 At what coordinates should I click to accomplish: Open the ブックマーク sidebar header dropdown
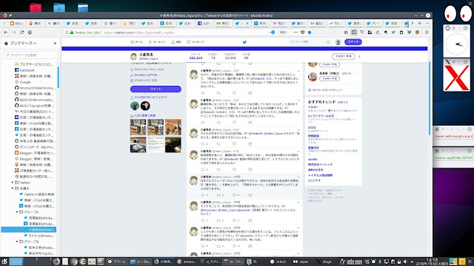(23, 44)
